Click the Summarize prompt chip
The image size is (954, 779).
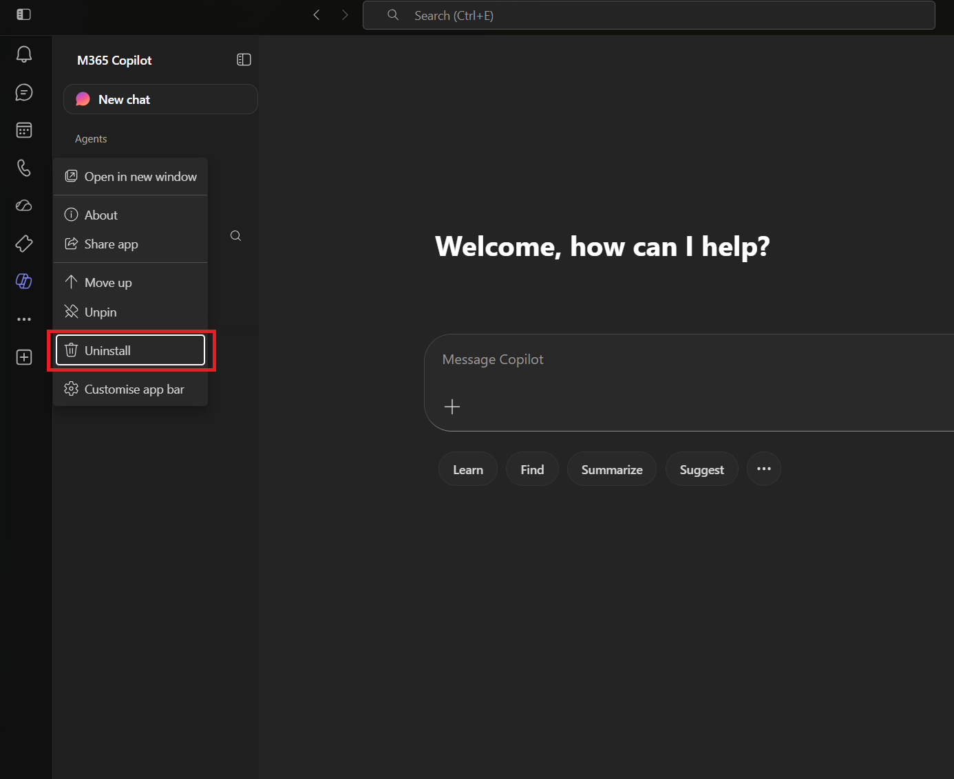pyautogui.click(x=612, y=469)
